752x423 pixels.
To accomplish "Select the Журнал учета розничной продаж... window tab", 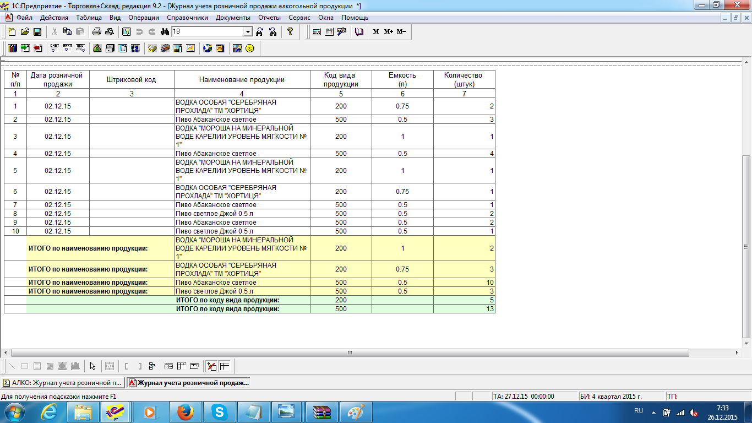I will [x=188, y=382].
